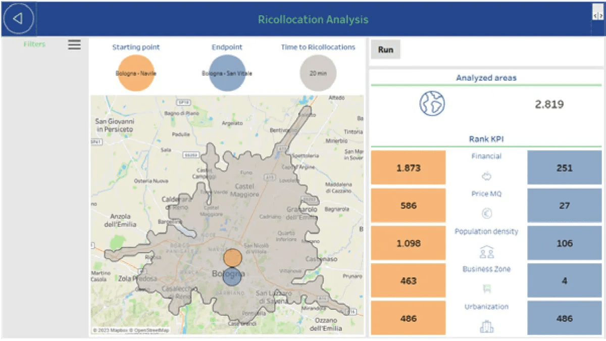The width and height of the screenshot is (606, 341).
Task: Click the Price MQ euro icon
Action: click(487, 214)
